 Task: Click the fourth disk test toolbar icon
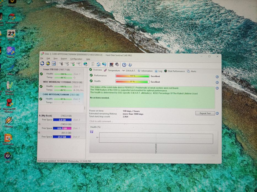tap(79, 64)
